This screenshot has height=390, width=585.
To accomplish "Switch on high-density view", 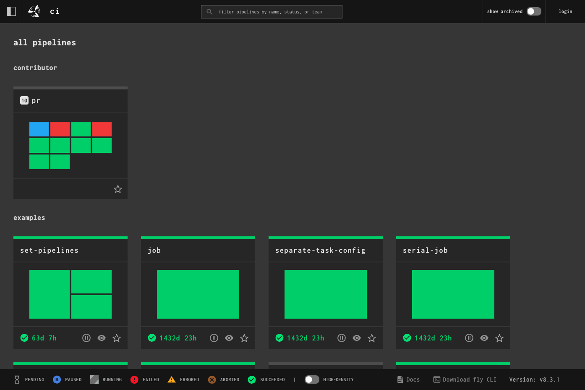I will [312, 380].
